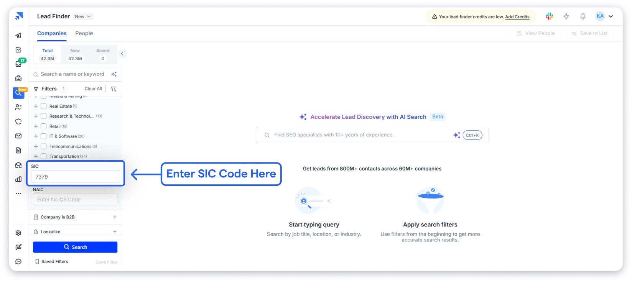This screenshot has width=632, height=282.
Task: Open the document icon in sidebar
Action: 18,150
